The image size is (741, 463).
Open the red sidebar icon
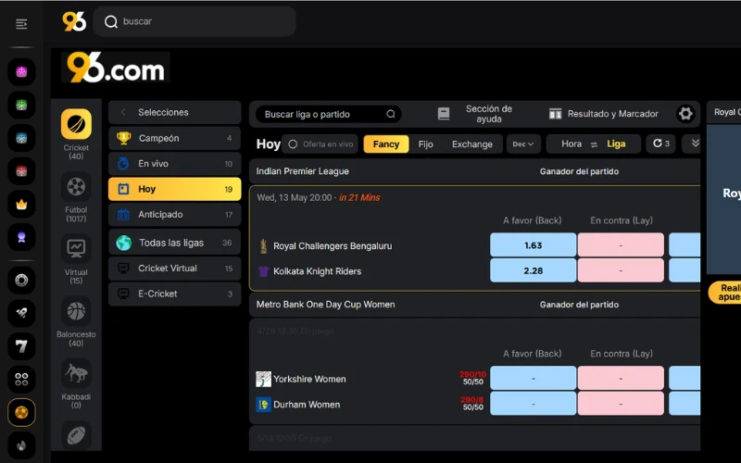21,171
